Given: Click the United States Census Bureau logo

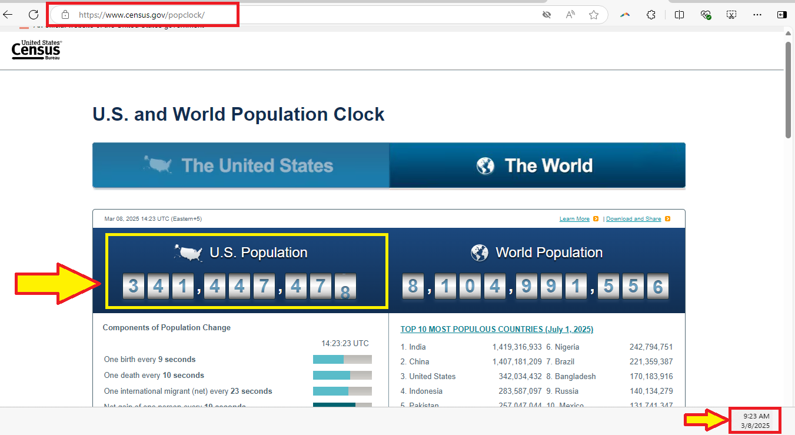Looking at the screenshot, I should (x=36, y=50).
